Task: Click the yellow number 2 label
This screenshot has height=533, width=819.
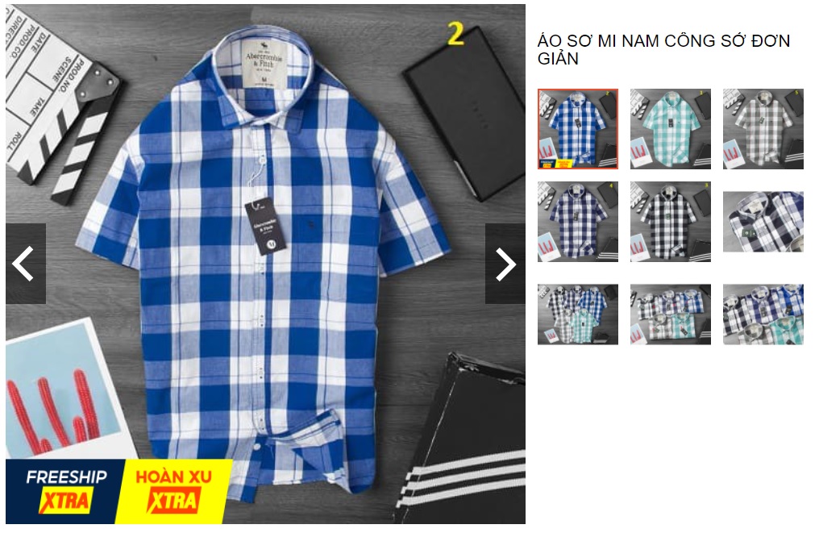Action: click(x=455, y=34)
